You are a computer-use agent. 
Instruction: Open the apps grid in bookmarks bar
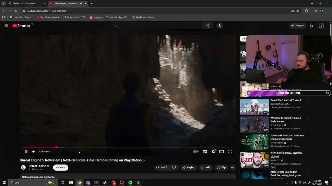pyautogui.click(x=3, y=17)
